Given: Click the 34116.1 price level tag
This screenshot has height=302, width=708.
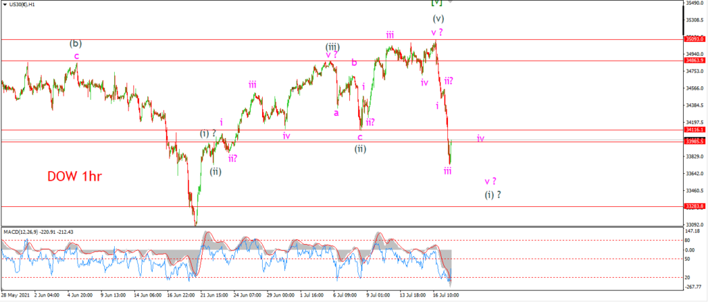Looking at the screenshot, I should tap(696, 130).
